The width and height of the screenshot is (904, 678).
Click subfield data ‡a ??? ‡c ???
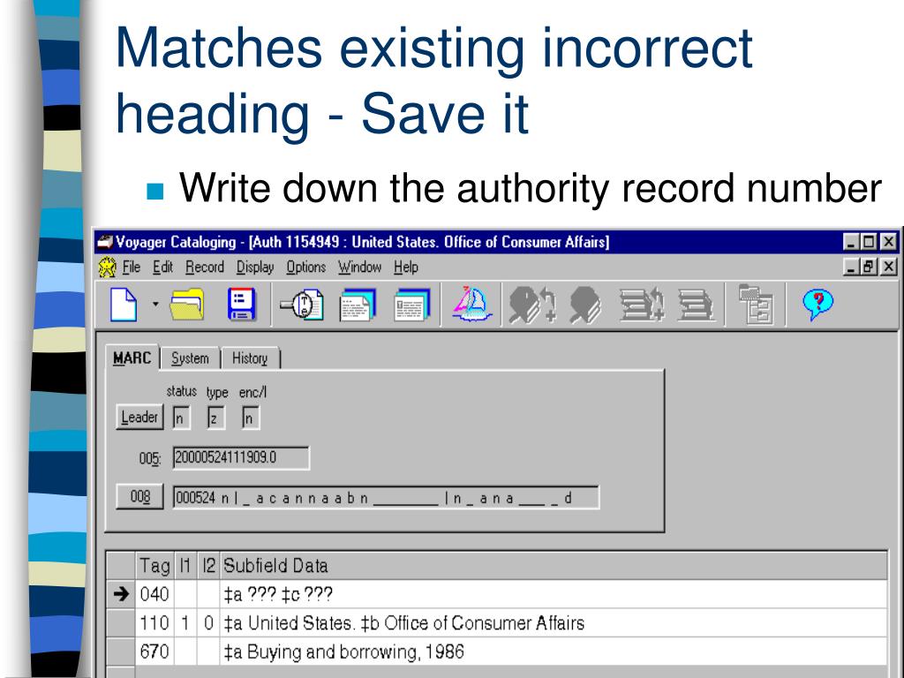[554, 594]
